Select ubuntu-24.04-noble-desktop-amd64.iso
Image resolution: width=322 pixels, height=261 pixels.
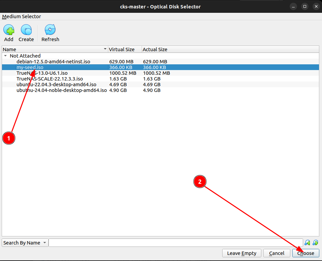[x=61, y=90]
